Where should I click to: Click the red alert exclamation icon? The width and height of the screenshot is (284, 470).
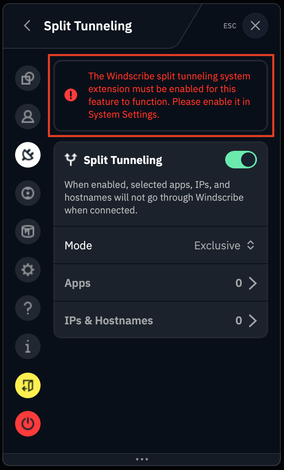[x=70, y=95]
